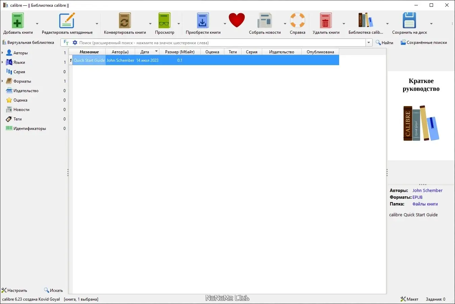Click the red heart donate icon
This screenshot has width=455, height=304.
(x=237, y=20)
